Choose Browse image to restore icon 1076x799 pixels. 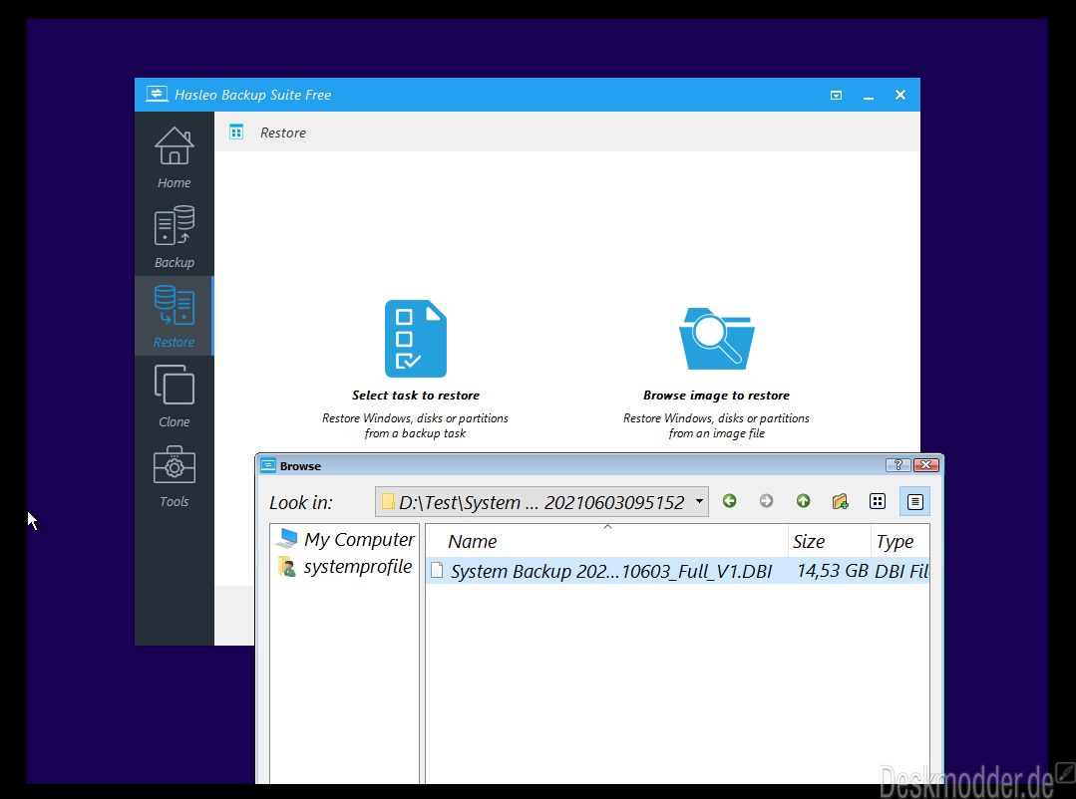coord(716,338)
